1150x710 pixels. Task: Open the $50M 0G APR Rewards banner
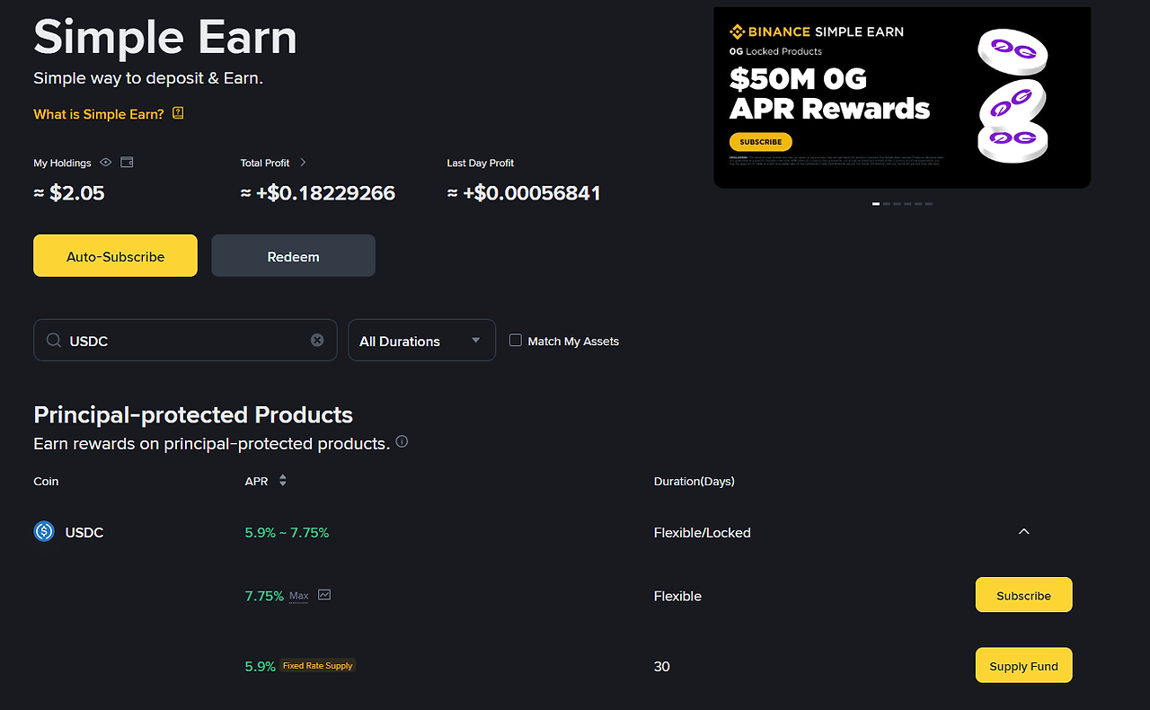[902, 98]
